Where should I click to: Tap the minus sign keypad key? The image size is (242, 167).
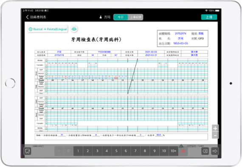59,151
